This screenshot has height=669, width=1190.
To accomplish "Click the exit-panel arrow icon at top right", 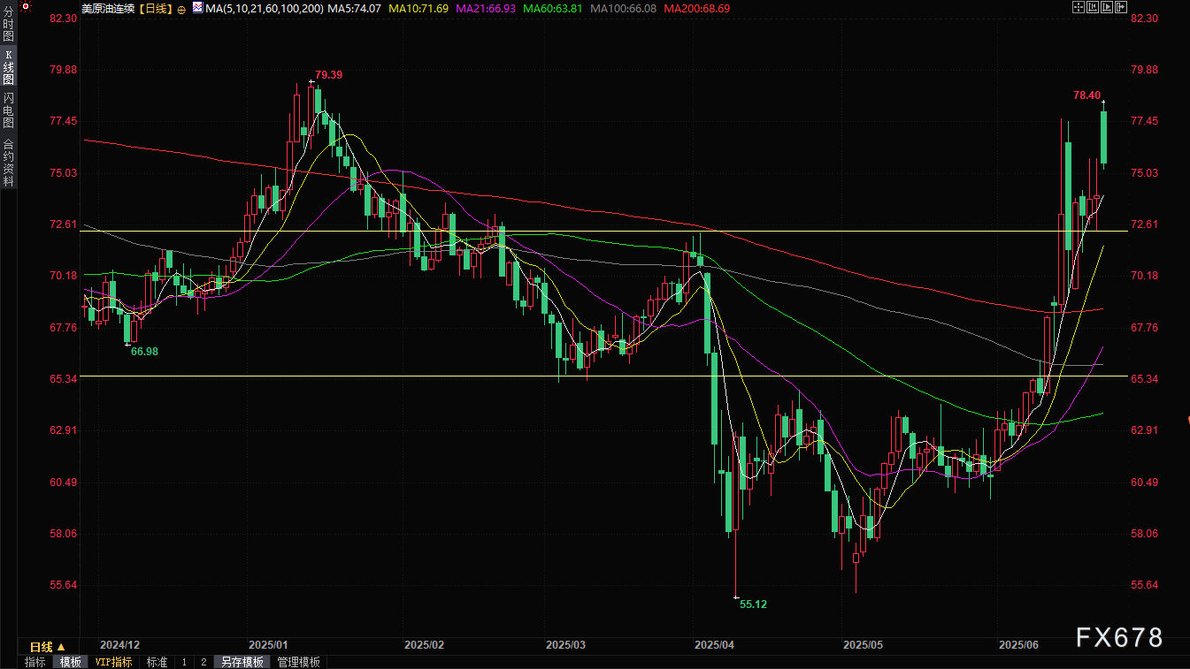I will [1120, 8].
